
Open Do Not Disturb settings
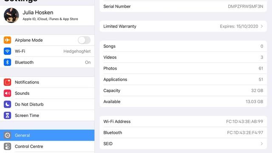[x=47, y=104]
